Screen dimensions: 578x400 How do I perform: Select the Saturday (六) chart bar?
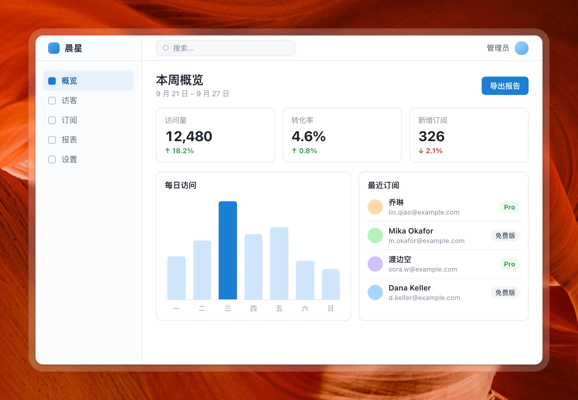[305, 280]
